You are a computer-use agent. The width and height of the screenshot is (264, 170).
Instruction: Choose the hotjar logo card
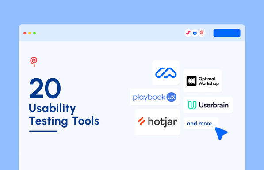[x=158, y=122]
